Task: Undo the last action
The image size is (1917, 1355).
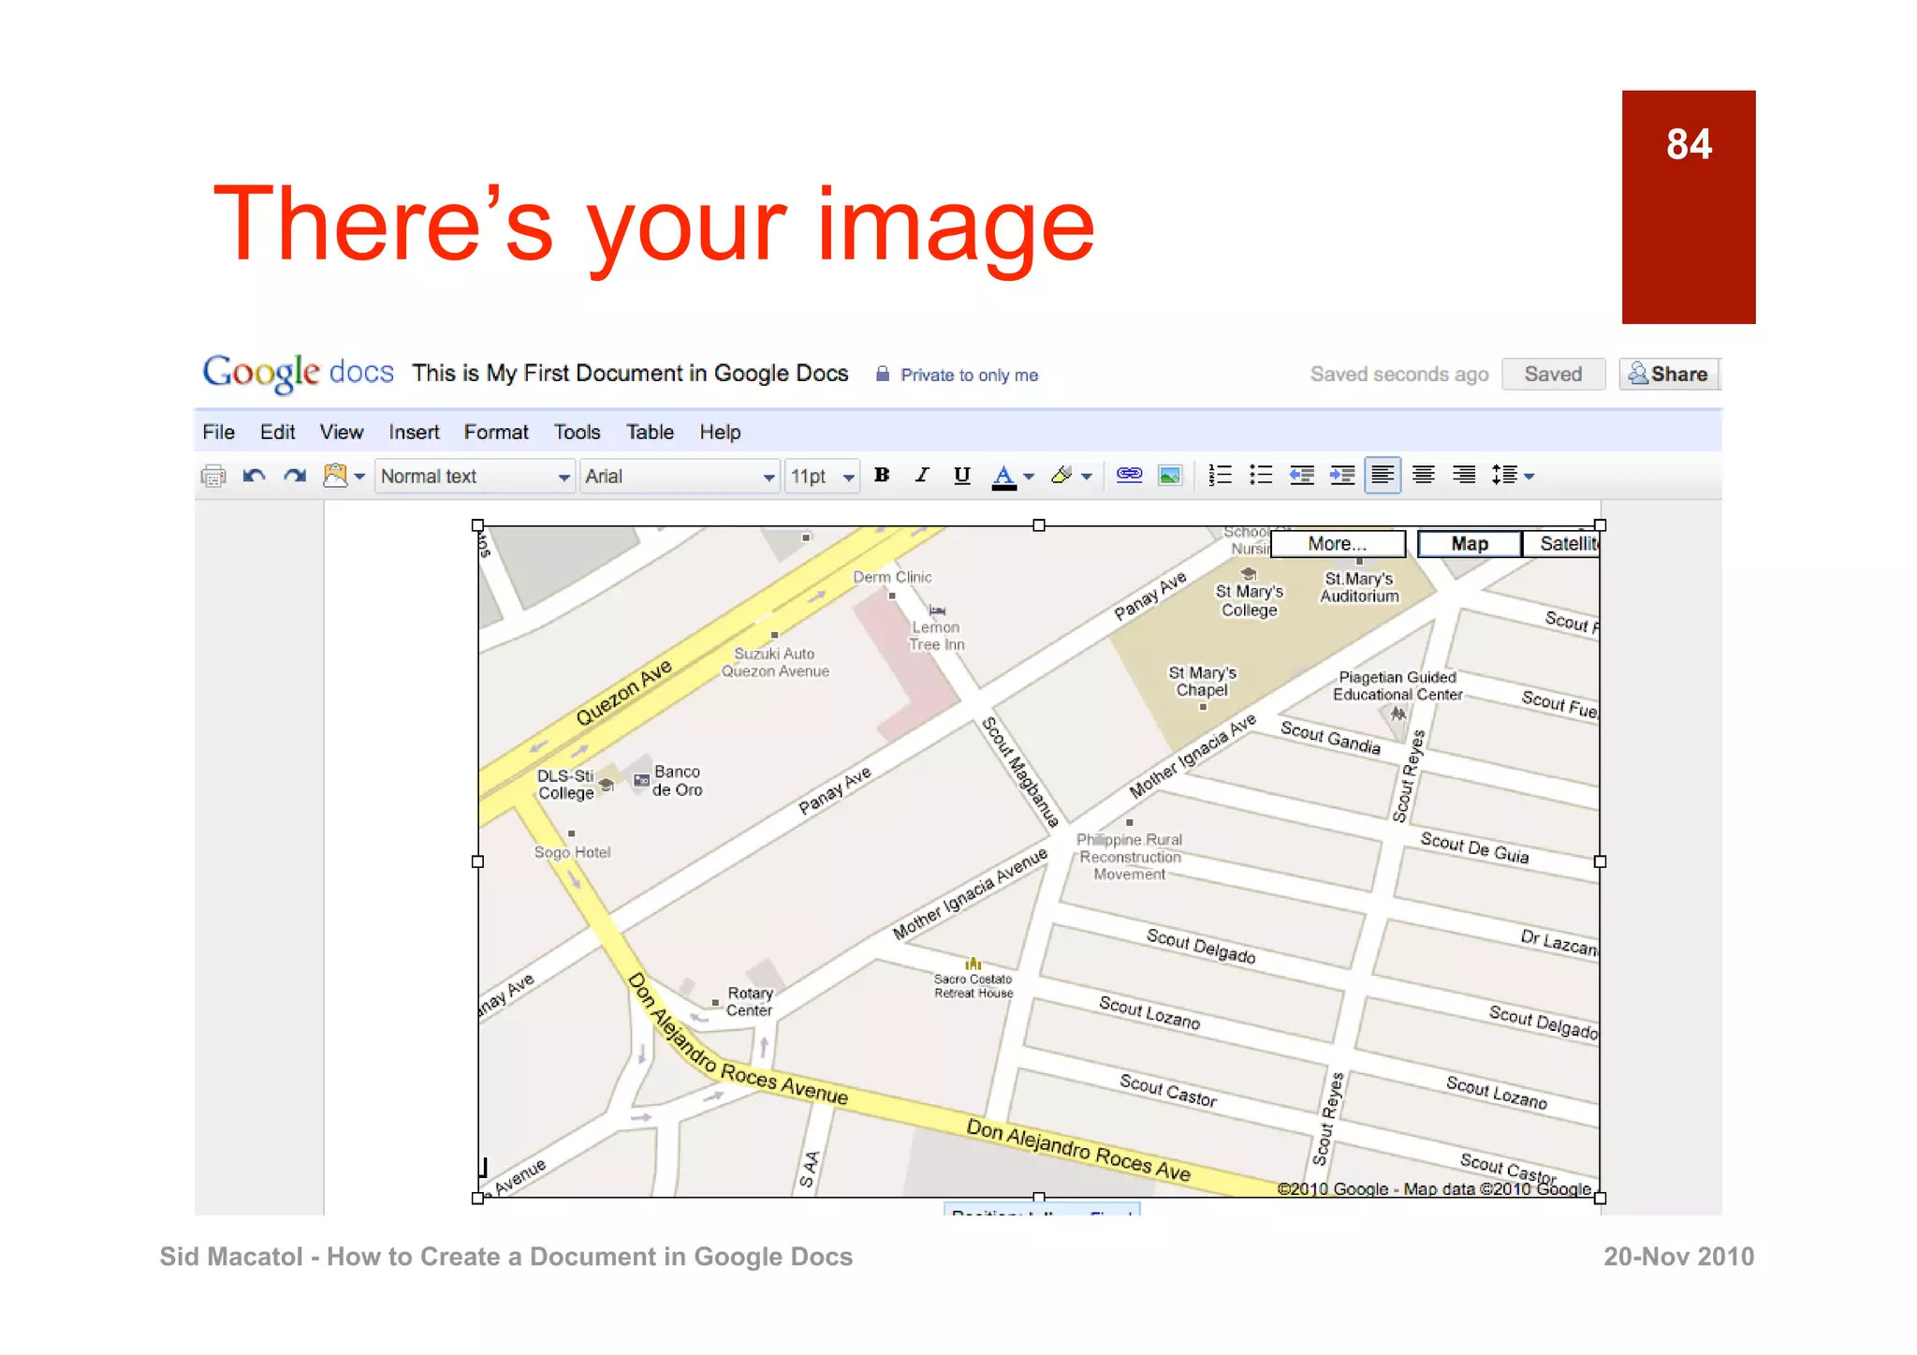Action: pos(254,477)
